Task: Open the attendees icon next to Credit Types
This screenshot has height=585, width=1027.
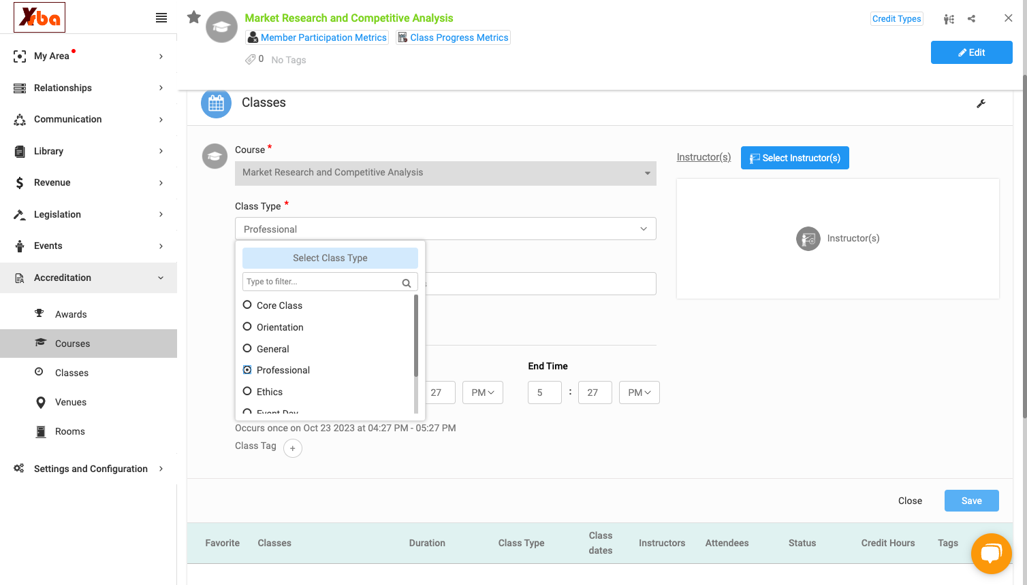Action: click(x=949, y=19)
